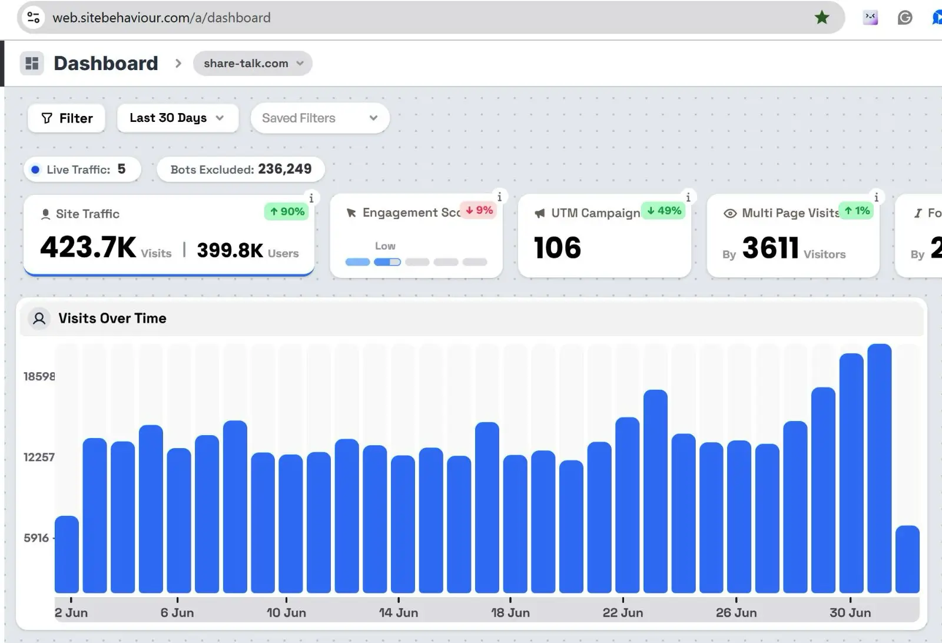Click the purple extension icon in browser toolbar
The image size is (942, 643).
tap(870, 18)
